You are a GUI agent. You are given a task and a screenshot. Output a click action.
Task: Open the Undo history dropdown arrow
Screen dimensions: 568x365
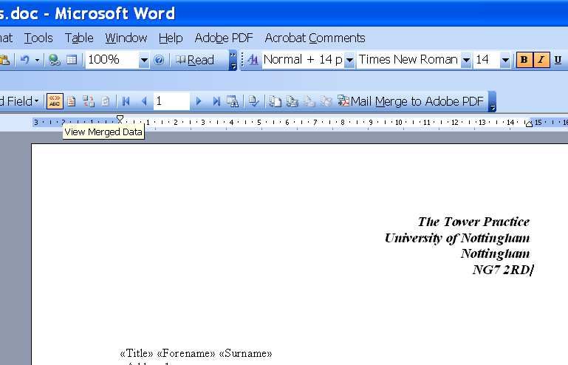click(x=38, y=60)
